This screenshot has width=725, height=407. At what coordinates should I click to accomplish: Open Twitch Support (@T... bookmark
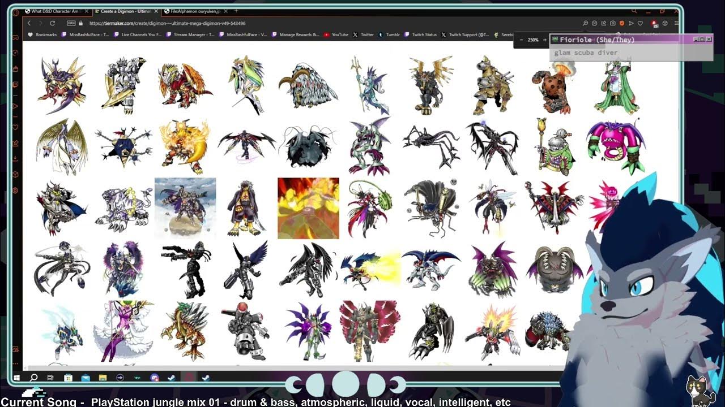point(465,34)
